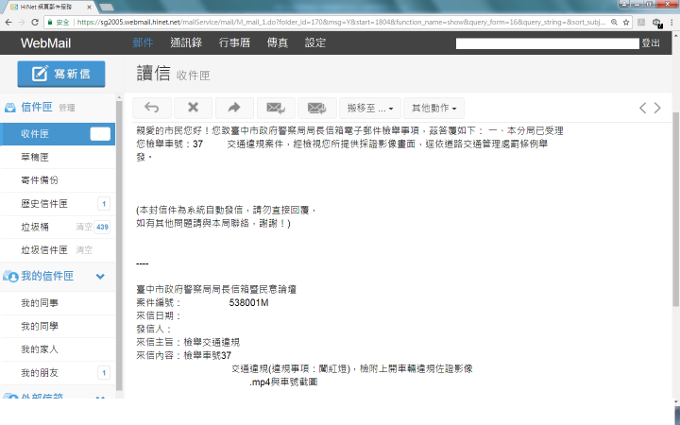Switch to the 郵件 tab

click(143, 42)
